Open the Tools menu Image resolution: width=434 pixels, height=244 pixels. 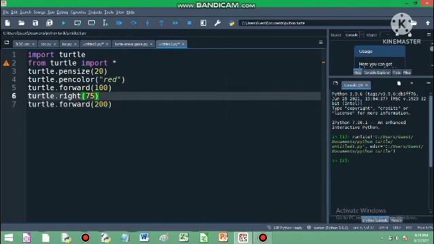tap(108, 12)
